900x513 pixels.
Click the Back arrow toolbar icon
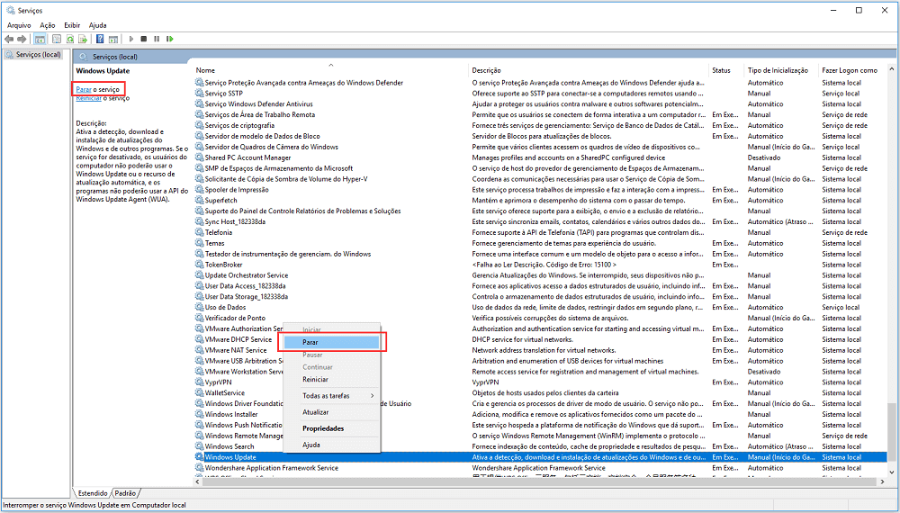point(9,39)
